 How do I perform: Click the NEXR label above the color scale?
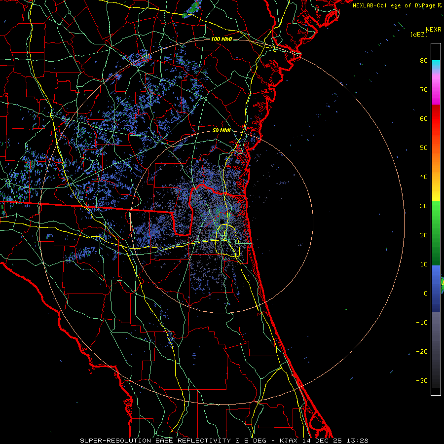[x=434, y=30]
